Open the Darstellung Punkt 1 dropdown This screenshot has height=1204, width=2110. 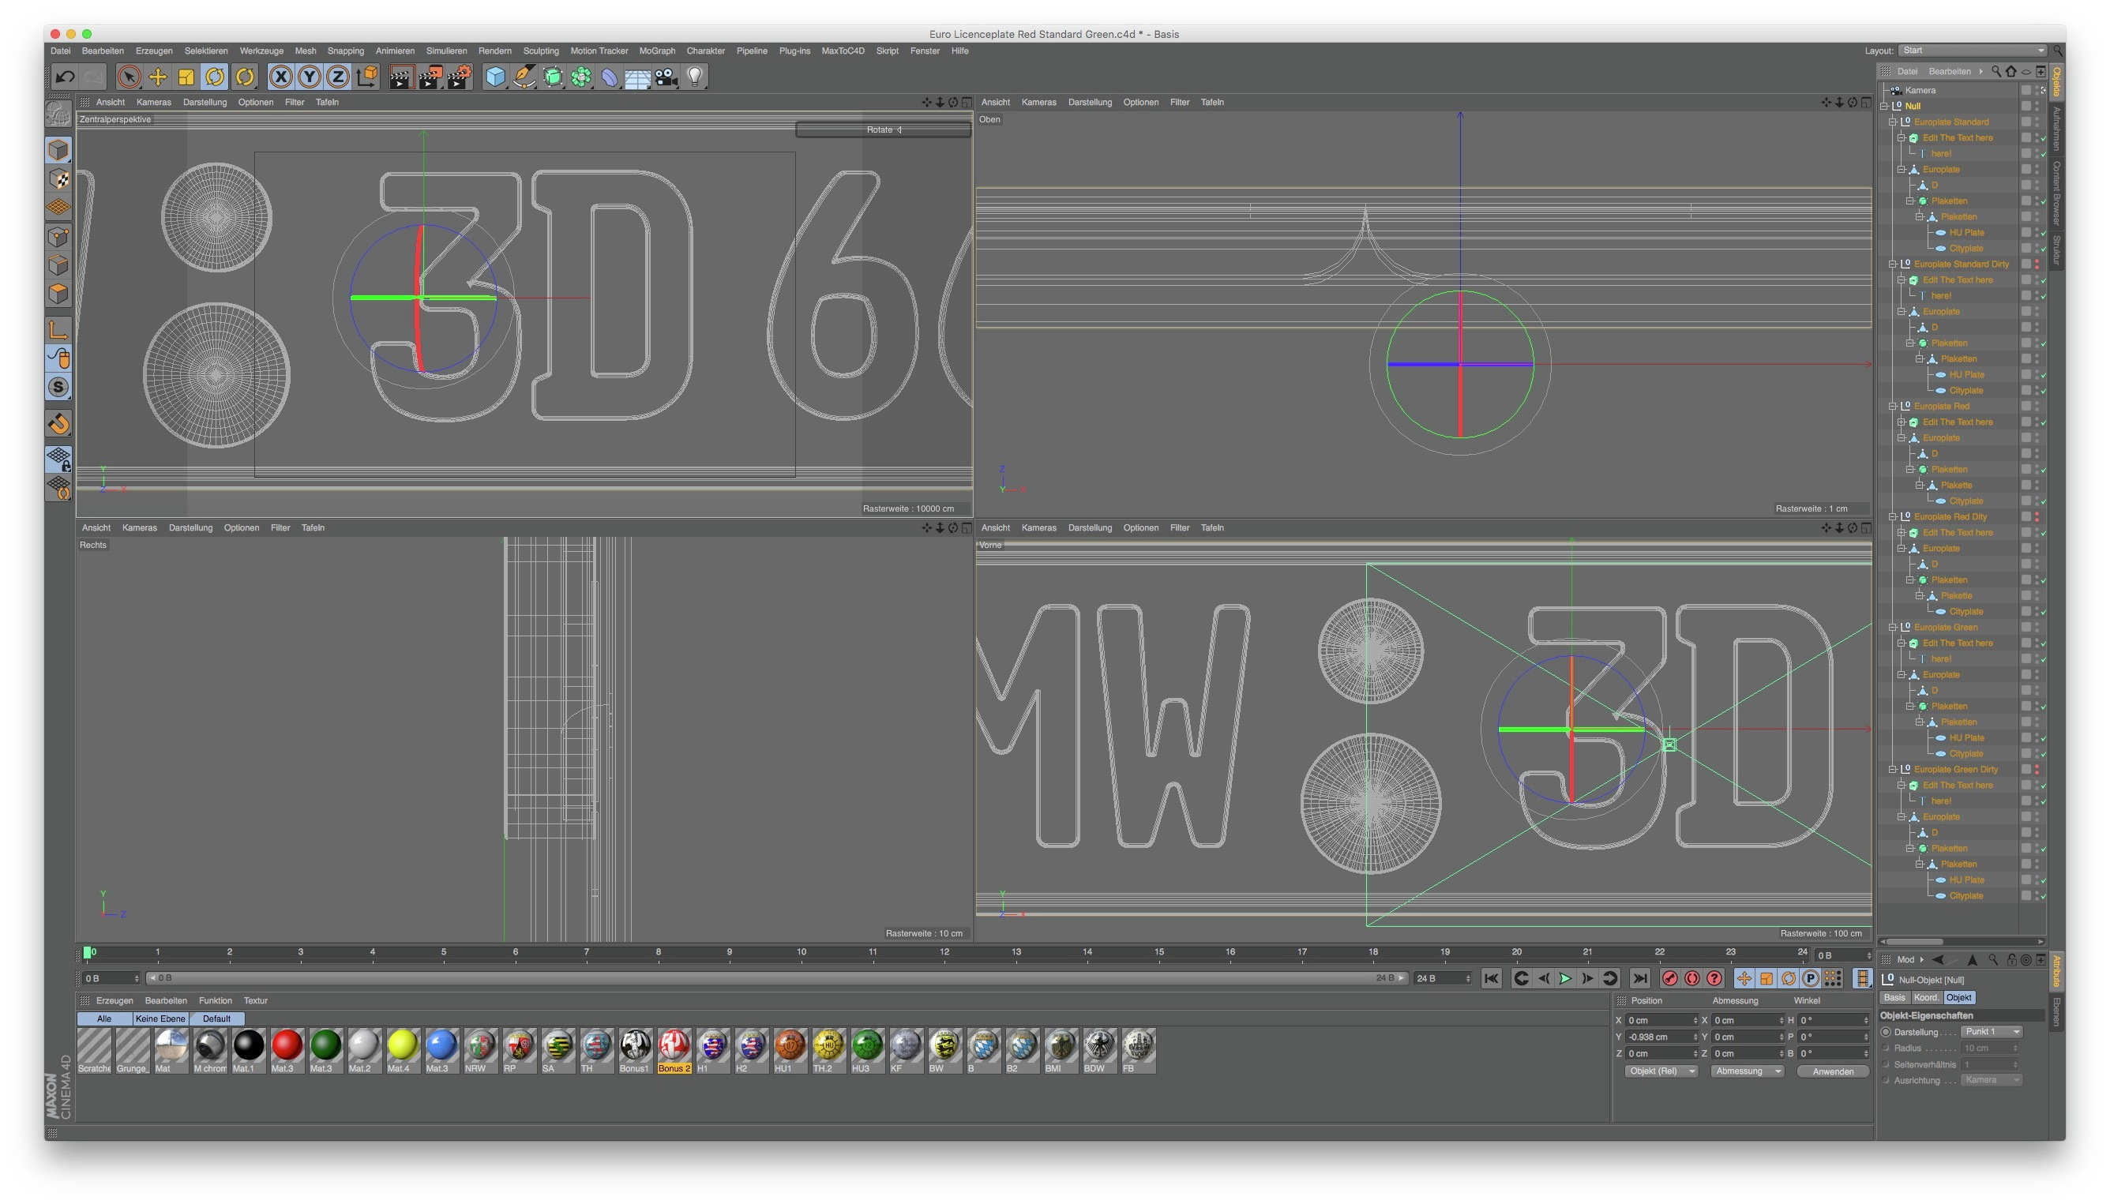click(x=1992, y=1031)
